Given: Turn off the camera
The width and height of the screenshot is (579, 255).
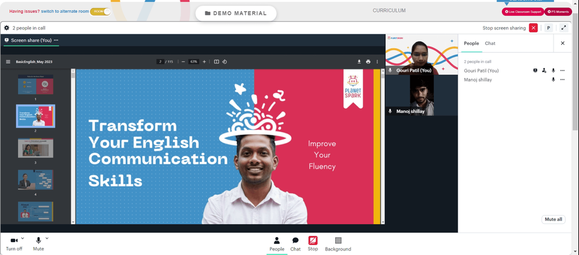Looking at the screenshot, I should pyautogui.click(x=14, y=243).
